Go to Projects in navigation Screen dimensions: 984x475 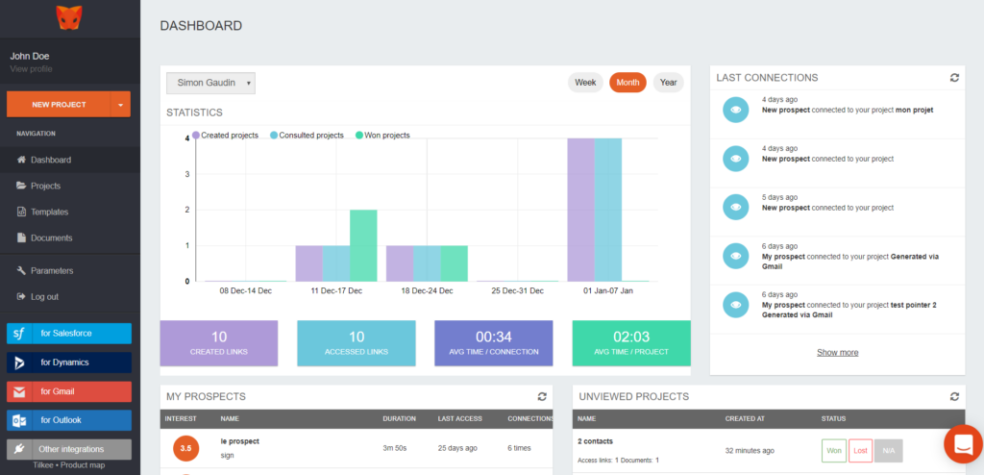point(45,186)
